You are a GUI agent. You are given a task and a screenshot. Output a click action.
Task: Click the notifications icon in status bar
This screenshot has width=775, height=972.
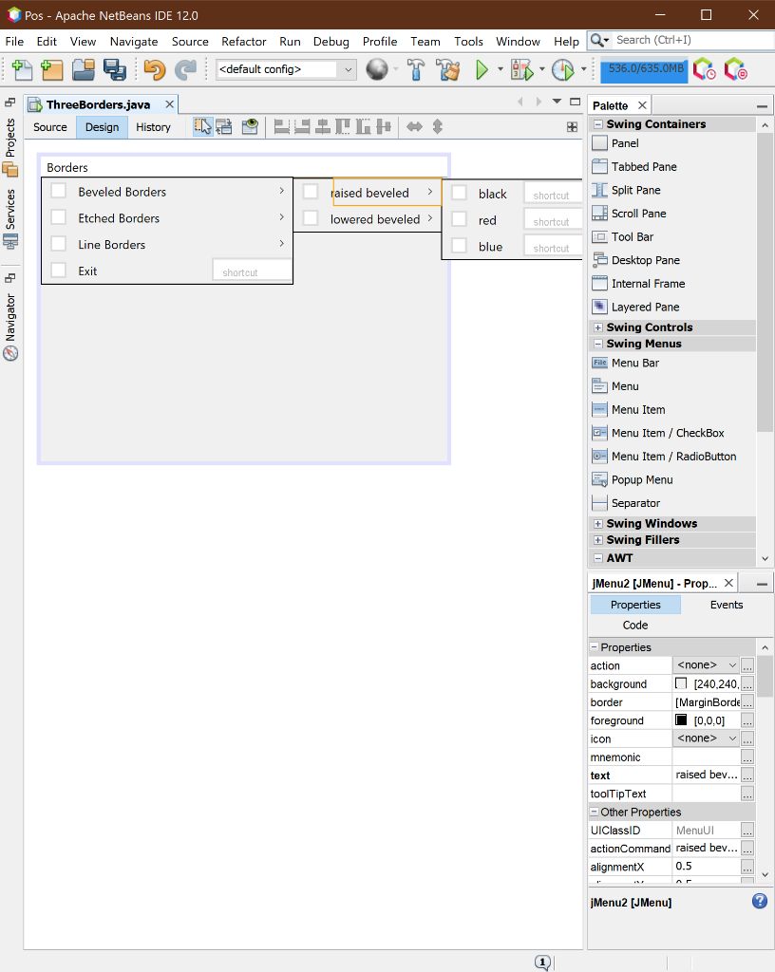(x=542, y=963)
